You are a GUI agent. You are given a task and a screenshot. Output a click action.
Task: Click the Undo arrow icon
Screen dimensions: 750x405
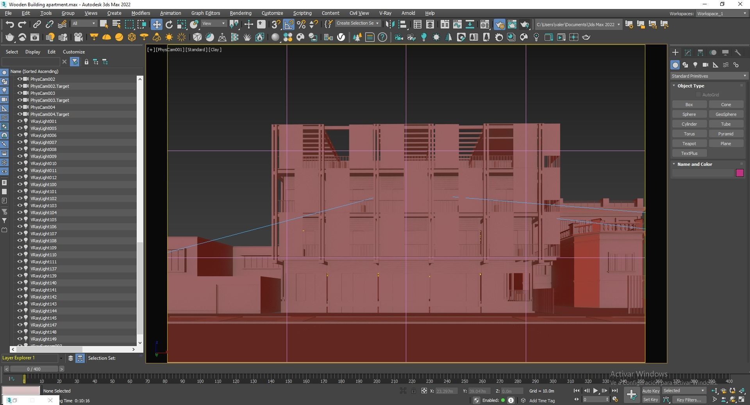point(10,24)
